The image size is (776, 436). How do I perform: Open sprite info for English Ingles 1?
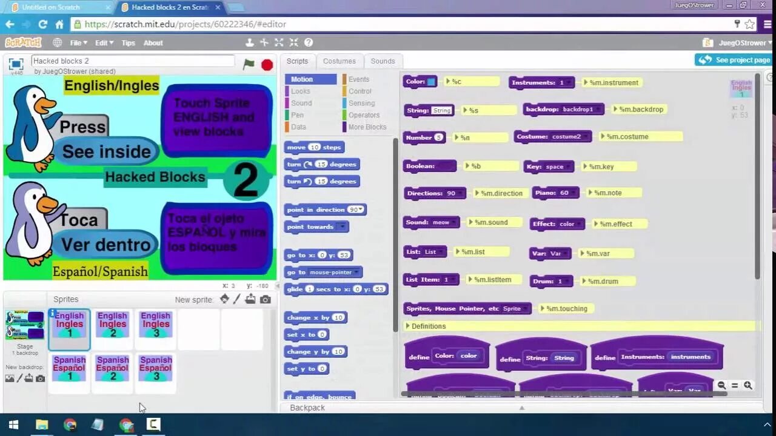[x=53, y=314]
